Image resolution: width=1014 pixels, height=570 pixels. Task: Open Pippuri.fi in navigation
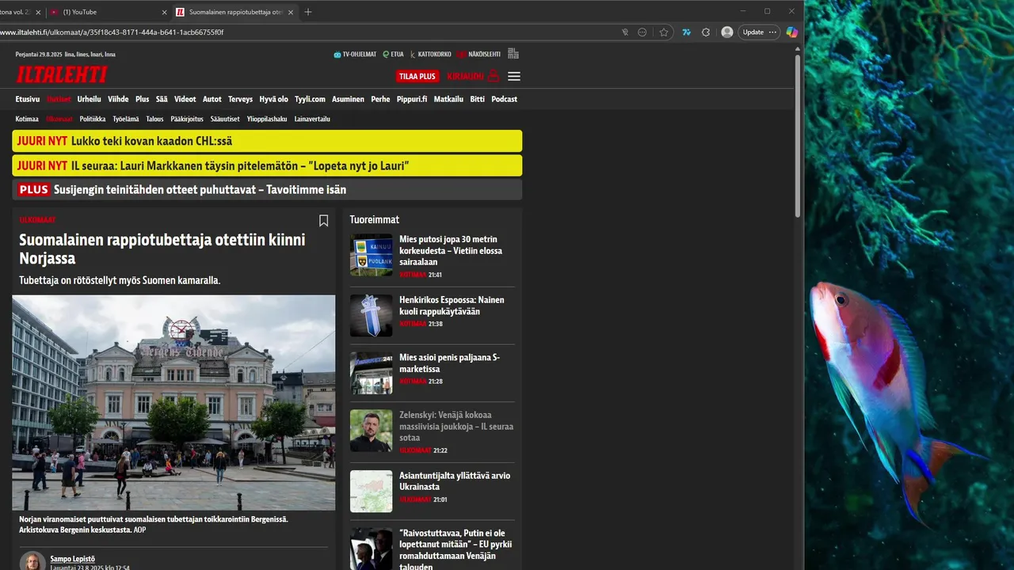tap(412, 99)
